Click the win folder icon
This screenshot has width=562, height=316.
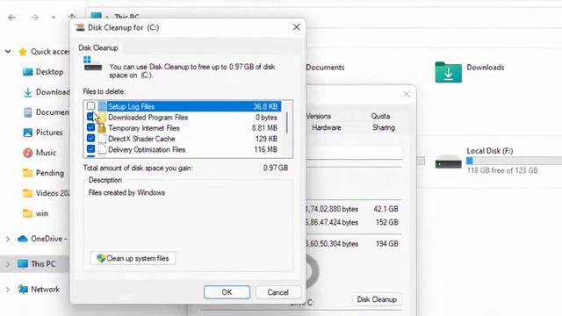click(27, 213)
